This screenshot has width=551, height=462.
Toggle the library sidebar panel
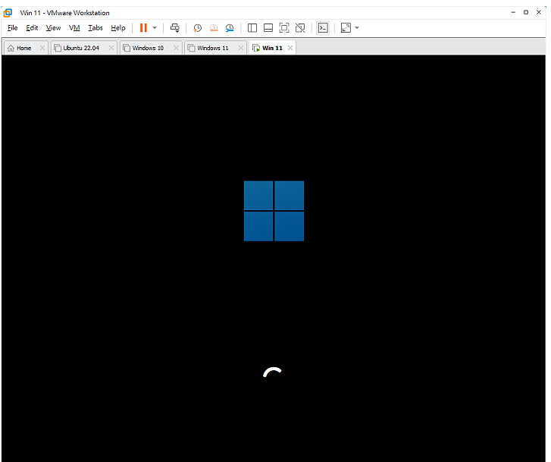[252, 28]
